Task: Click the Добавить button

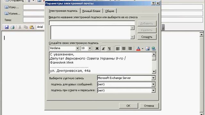Action: (x=147, y=24)
